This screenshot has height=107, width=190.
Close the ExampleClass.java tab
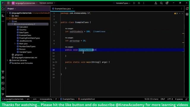[73, 9]
